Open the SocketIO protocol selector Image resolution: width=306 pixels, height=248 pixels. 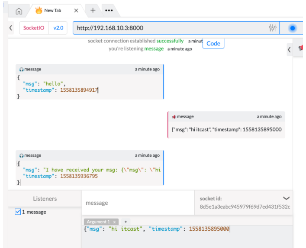34,28
